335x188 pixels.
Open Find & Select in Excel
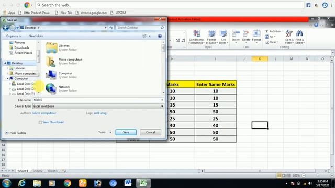pos(300,37)
